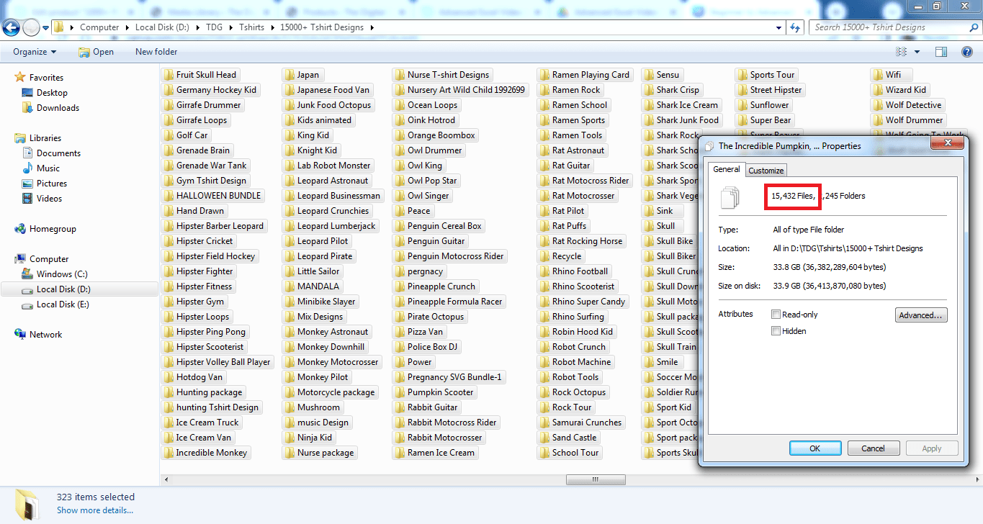This screenshot has width=983, height=524.
Task: Select Local Disk (D:) in navigation pane
Action: coord(63,289)
